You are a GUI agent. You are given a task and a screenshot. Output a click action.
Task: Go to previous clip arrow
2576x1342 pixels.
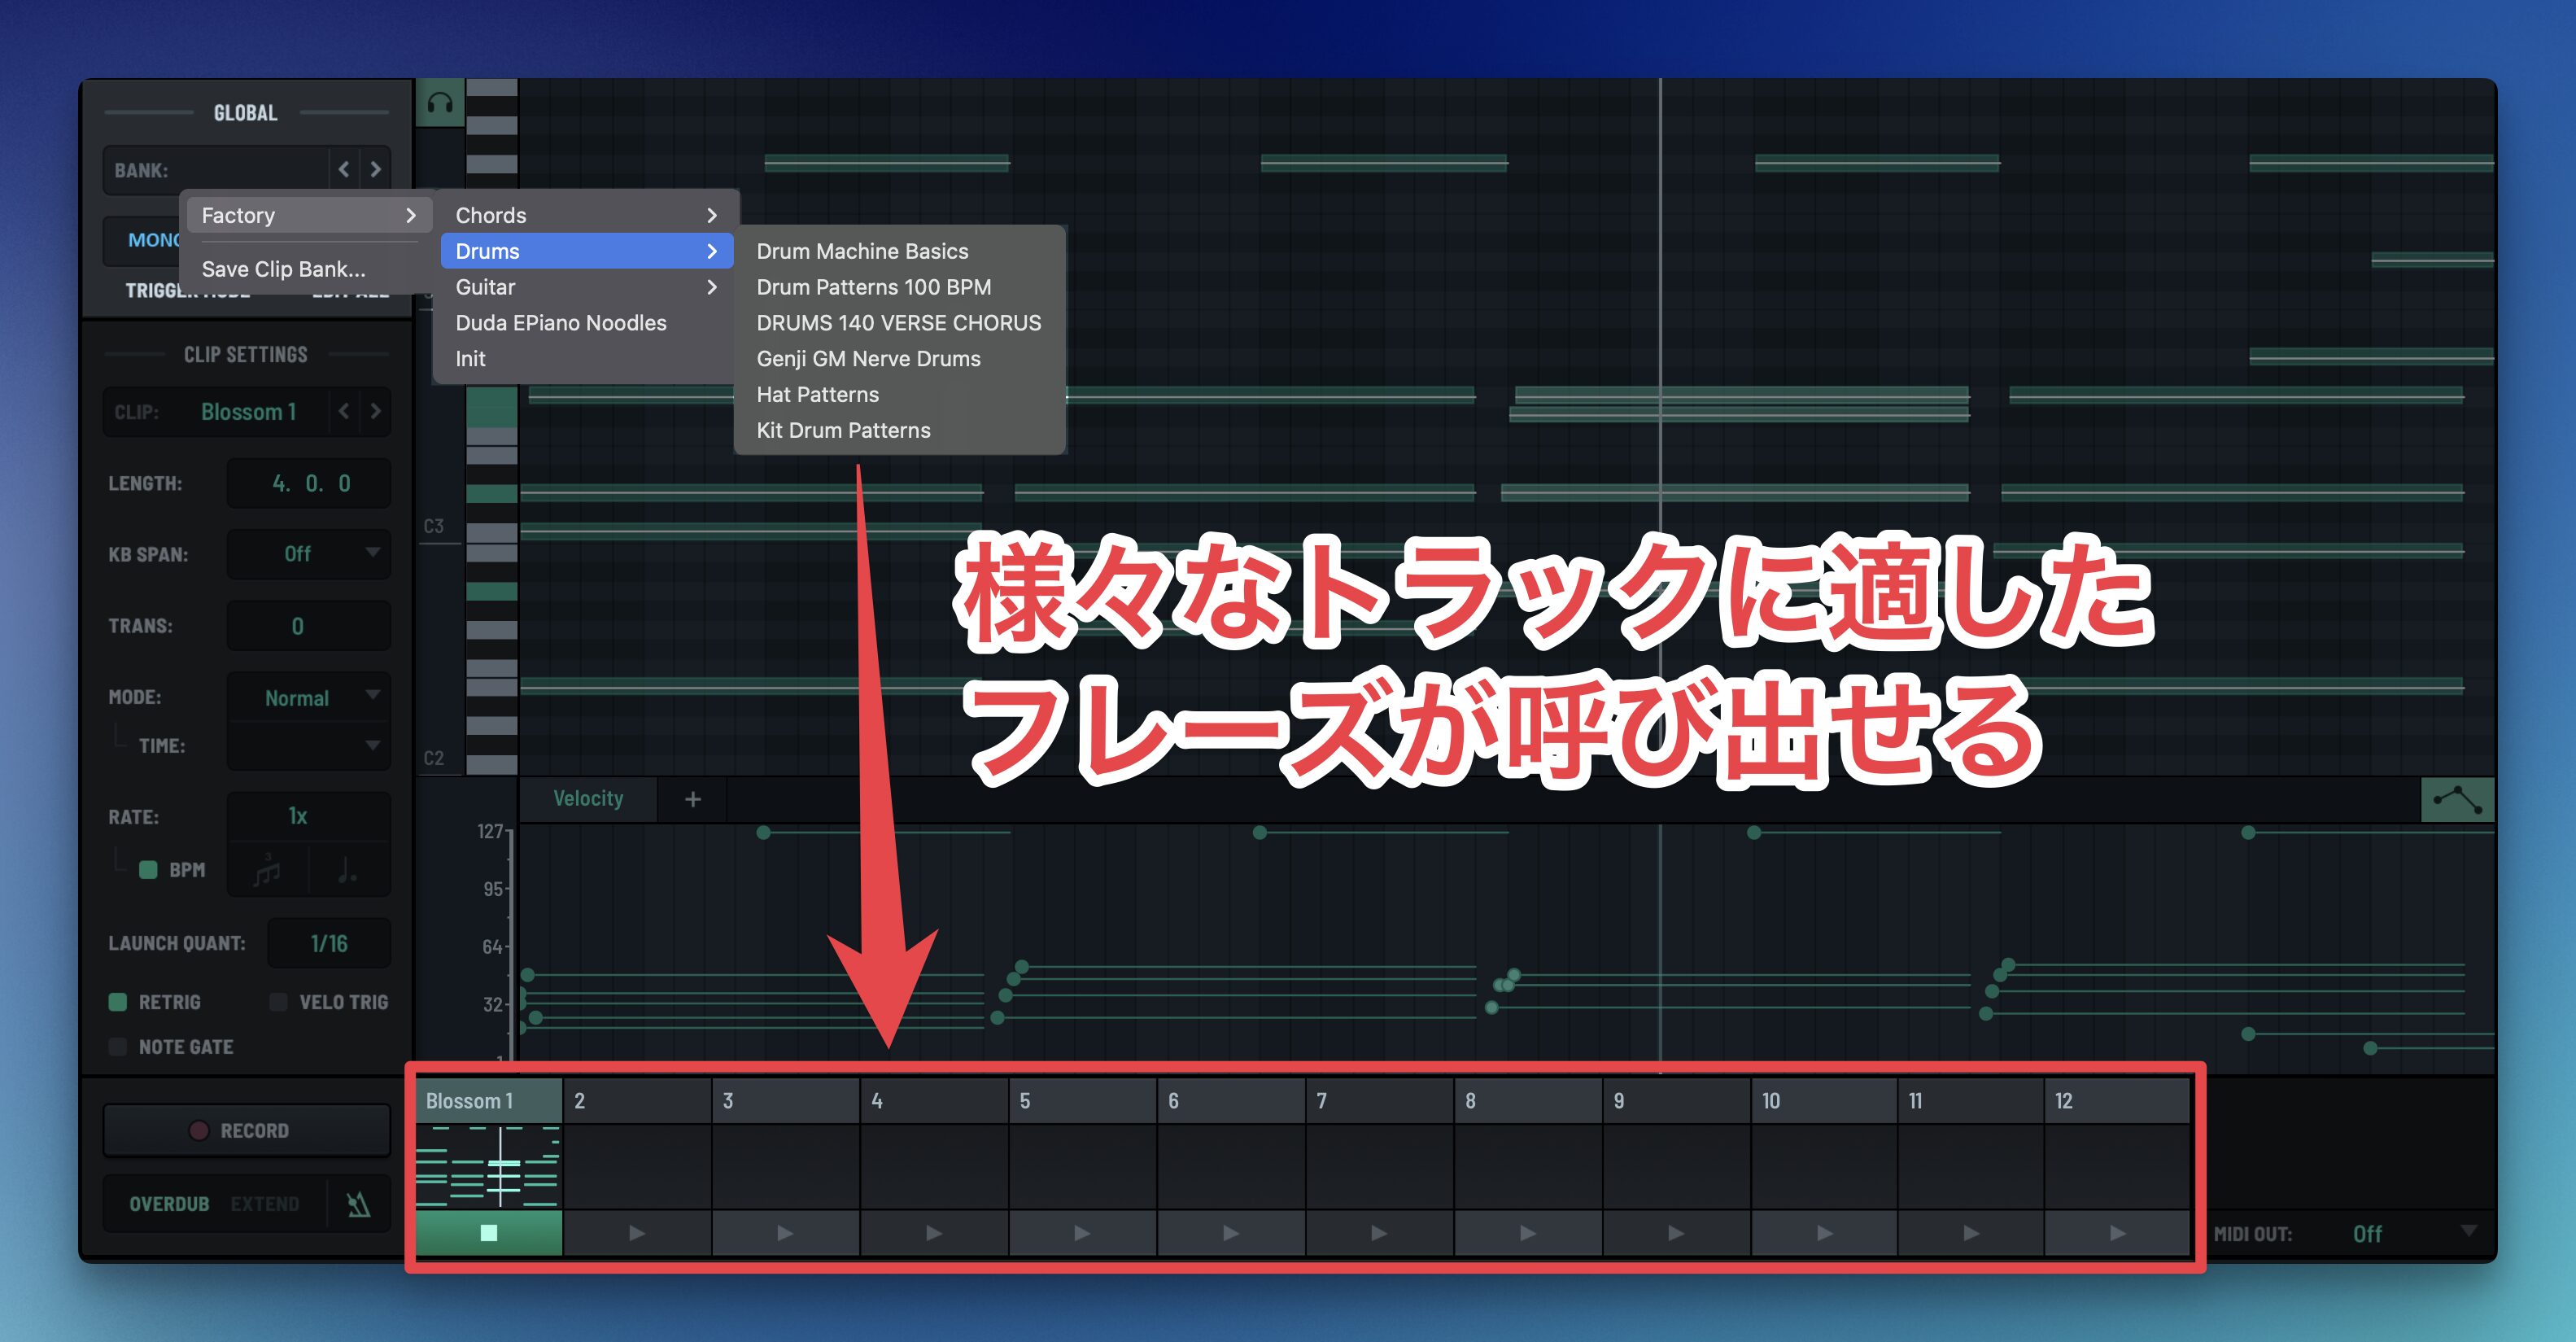[344, 411]
